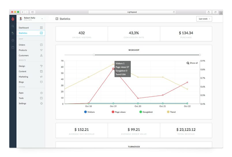Click the Lightspeed flame logo icon
232x157 pixels.
(13, 19)
